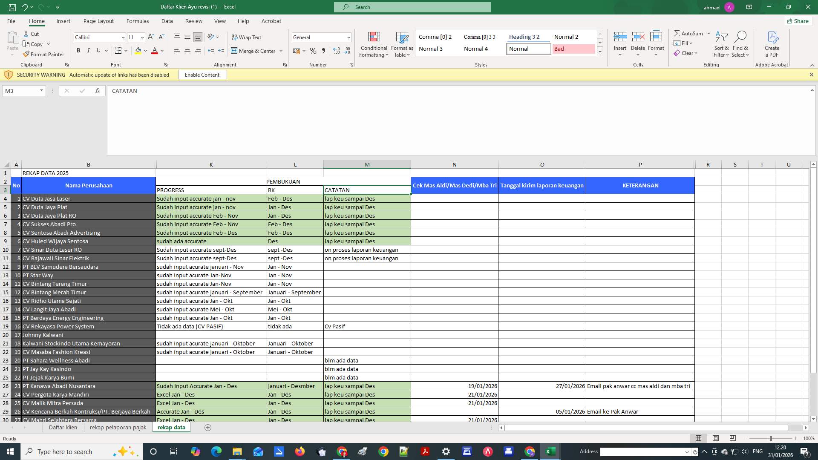The height and width of the screenshot is (460, 818).
Task: Click the Name Box showing M3
Action: 21,91
